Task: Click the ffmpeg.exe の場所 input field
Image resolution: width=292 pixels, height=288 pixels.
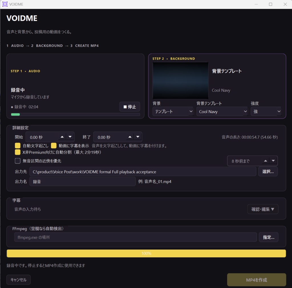Action: pyautogui.click(x=135, y=237)
